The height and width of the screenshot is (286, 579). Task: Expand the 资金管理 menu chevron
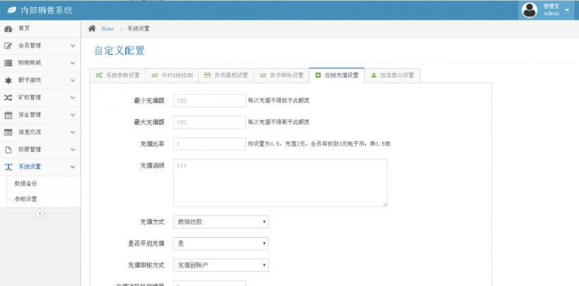(73, 115)
